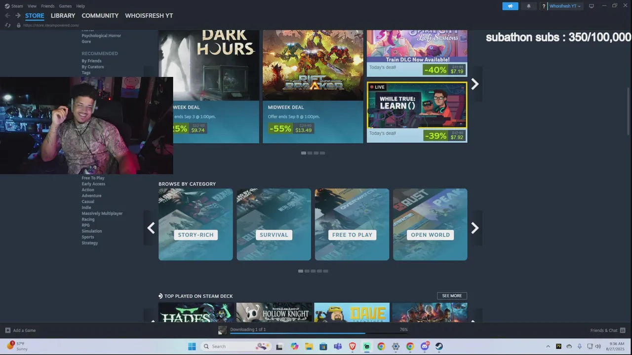The width and height of the screenshot is (632, 355).
Task: Browse the FREE TO PLAY category
Action: coord(352,224)
